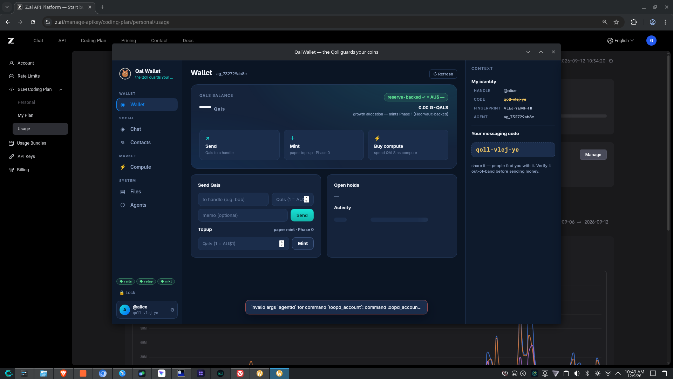The image size is (673, 379).
Task: Adjust the Topup amount stepper arrows
Action: (282, 244)
